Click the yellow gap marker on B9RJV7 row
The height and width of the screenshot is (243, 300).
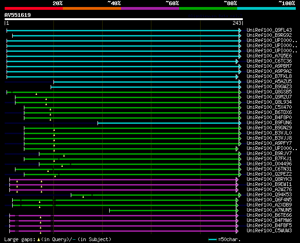(64, 155)
